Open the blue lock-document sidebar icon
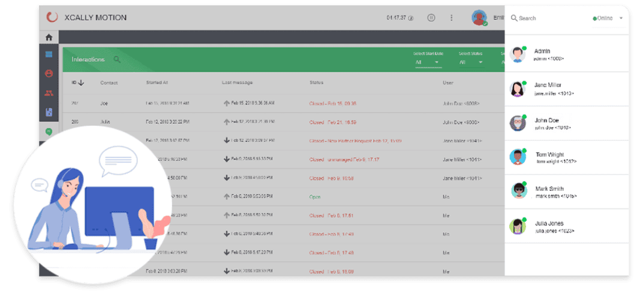 (x=49, y=113)
